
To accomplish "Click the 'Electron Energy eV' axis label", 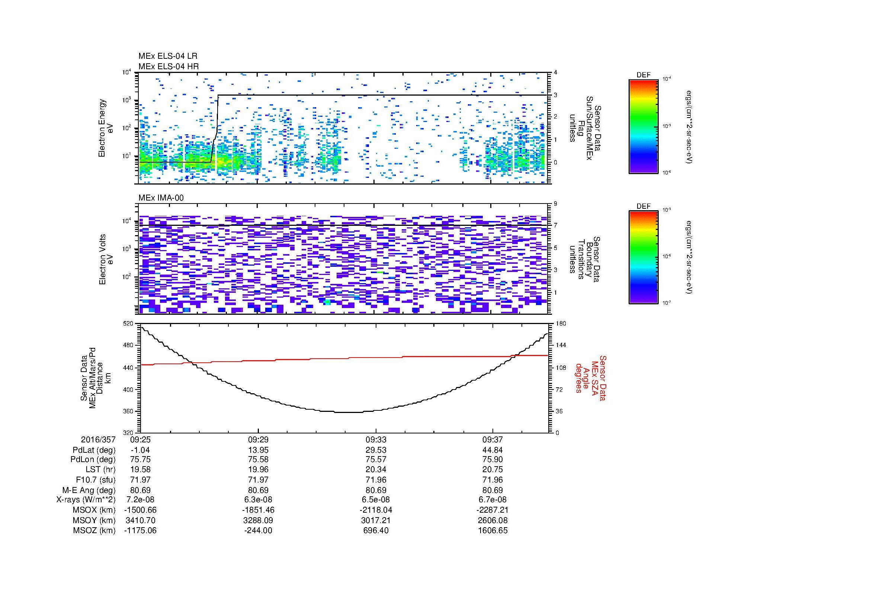I will [106, 128].
